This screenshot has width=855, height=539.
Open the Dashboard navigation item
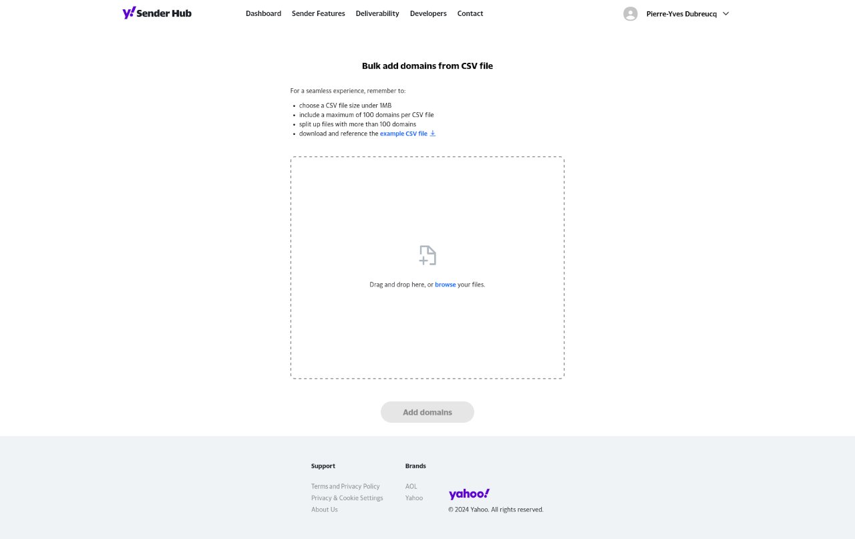(263, 13)
